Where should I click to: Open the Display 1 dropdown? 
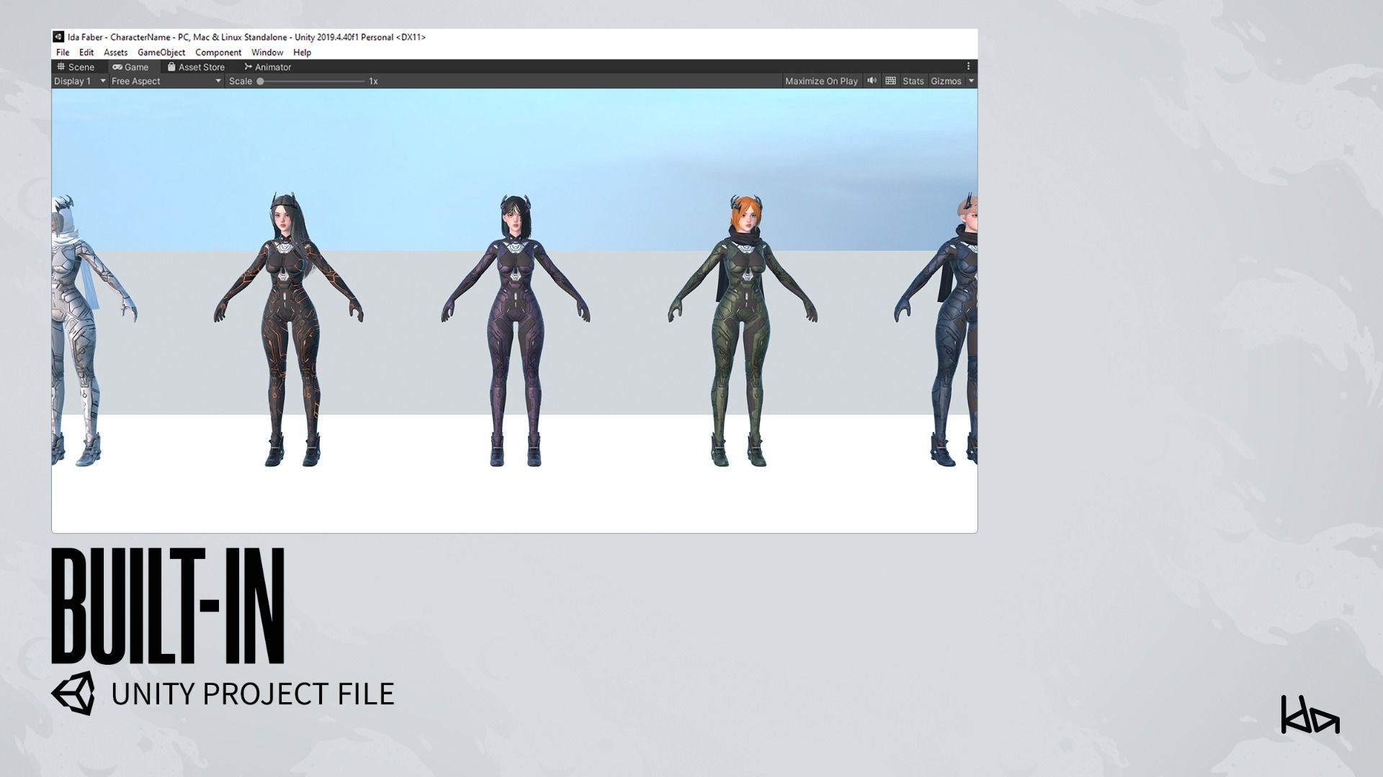point(79,81)
